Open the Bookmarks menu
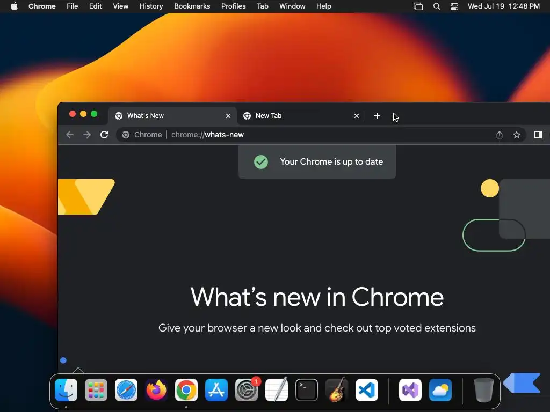This screenshot has height=412, width=550. pyautogui.click(x=192, y=6)
